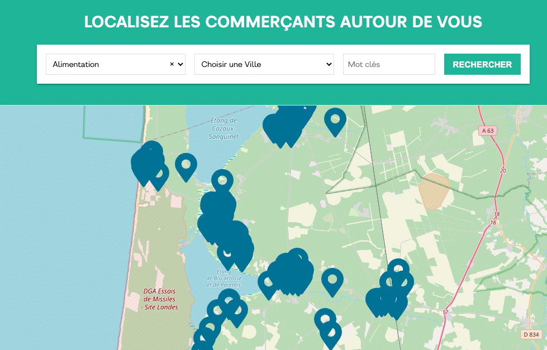This screenshot has width=547, height=350.
Task: Click the Étang de Cazaux-Sanguinet lake label
Action: [223, 128]
